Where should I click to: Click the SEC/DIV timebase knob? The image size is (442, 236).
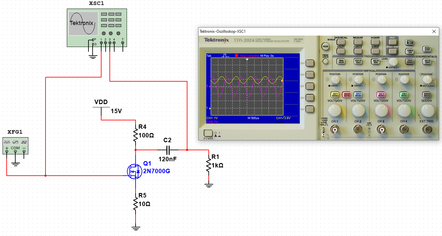[427, 111]
